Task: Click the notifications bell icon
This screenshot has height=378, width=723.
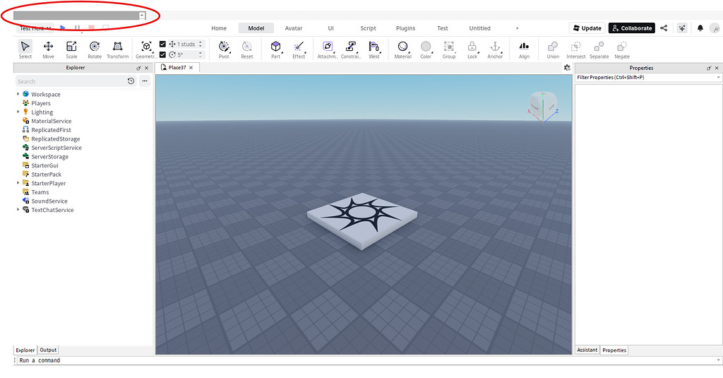Action: tap(700, 28)
